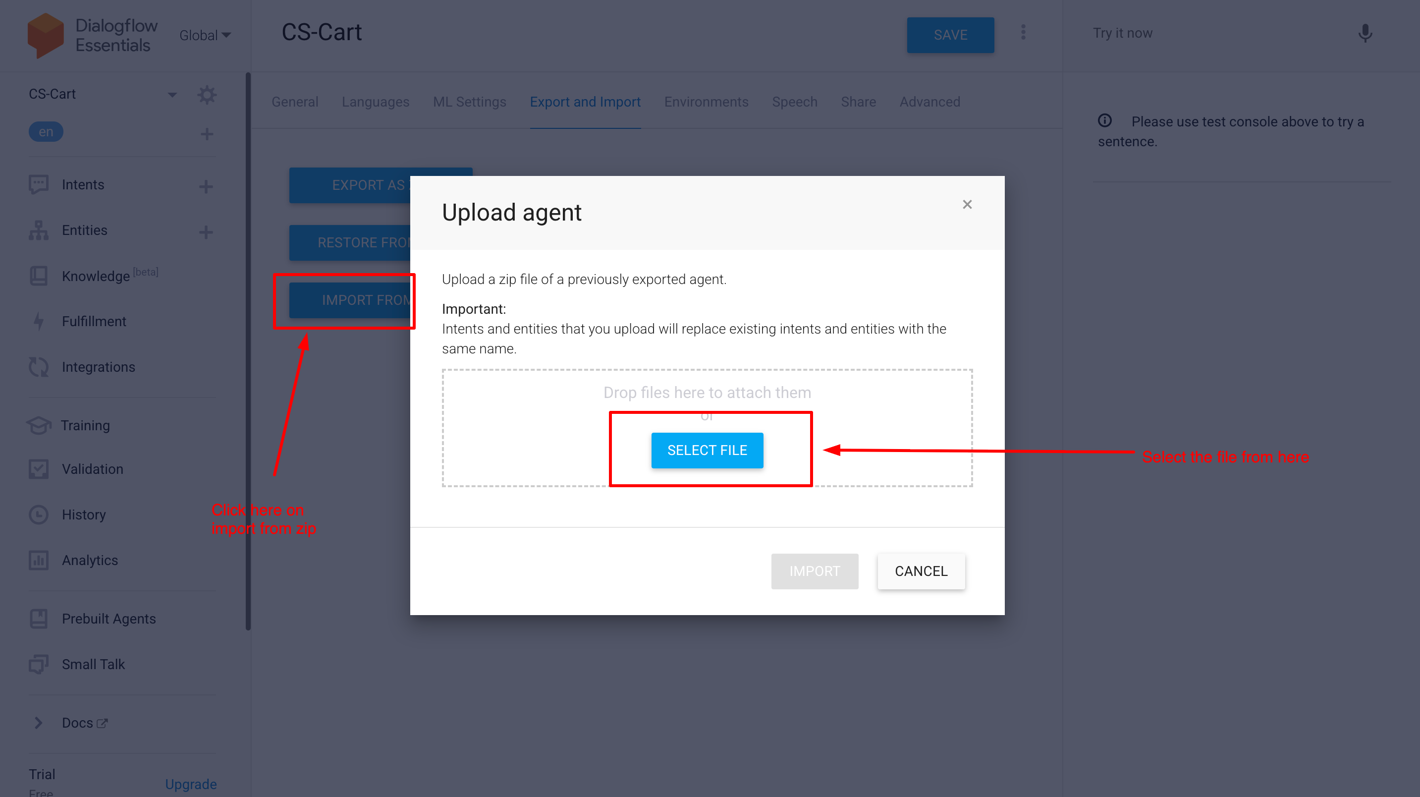Screen dimensions: 1420x797
Task: Create a new entity with plus icon
Action: point(206,231)
